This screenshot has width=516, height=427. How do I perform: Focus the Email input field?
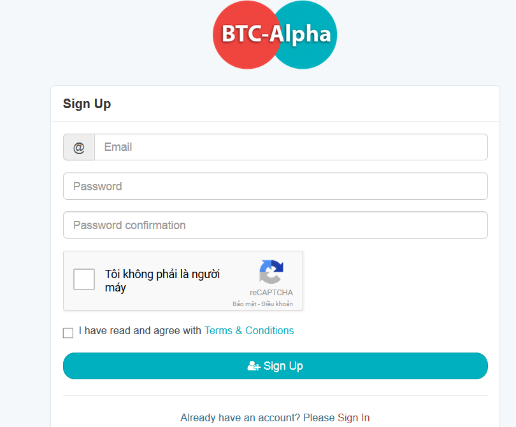coord(291,147)
